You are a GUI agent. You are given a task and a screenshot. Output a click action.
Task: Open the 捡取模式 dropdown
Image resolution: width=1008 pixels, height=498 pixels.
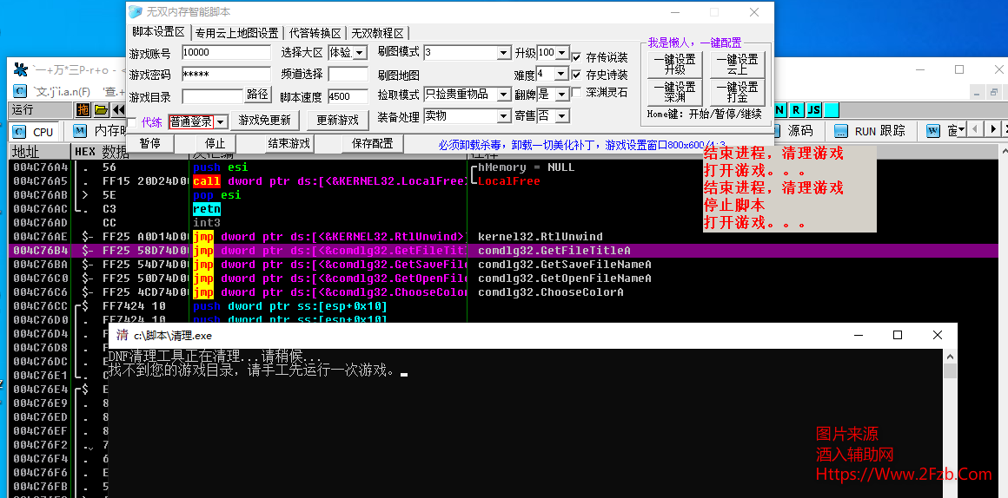(503, 95)
